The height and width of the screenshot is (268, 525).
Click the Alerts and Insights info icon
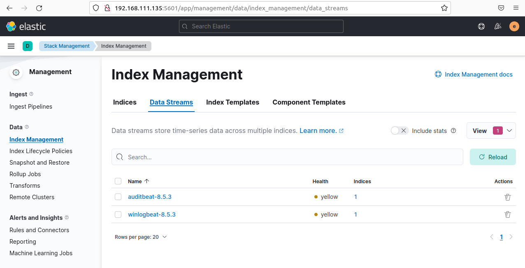click(67, 218)
